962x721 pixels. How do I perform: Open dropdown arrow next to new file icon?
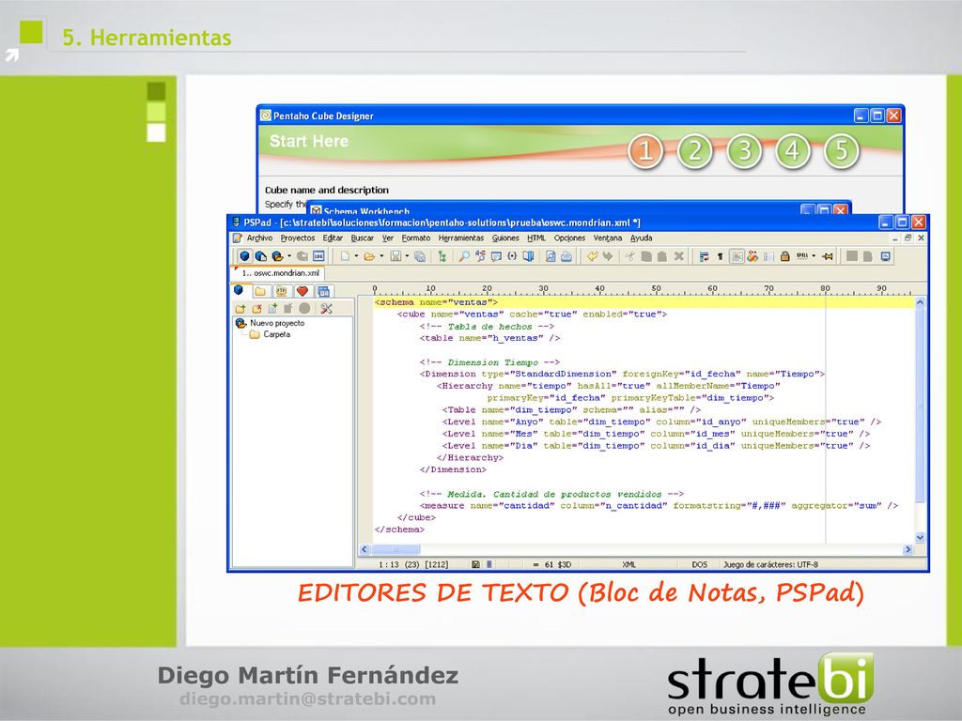click(x=356, y=255)
